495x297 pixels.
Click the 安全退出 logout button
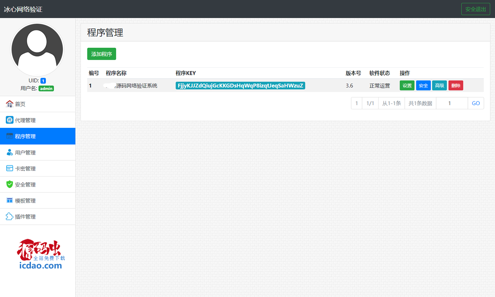[x=476, y=9]
